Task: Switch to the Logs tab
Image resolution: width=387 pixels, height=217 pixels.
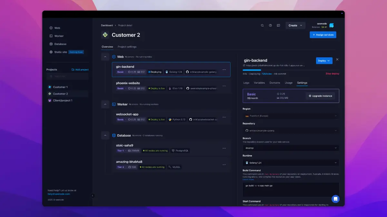Action: [x=246, y=83]
